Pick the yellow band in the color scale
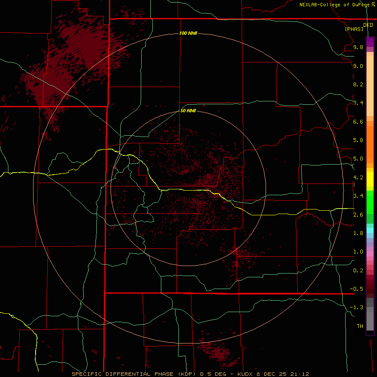The height and width of the screenshot is (377, 377). (370, 179)
